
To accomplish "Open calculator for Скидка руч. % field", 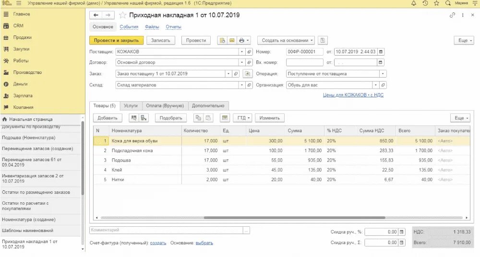I will point(402,232).
